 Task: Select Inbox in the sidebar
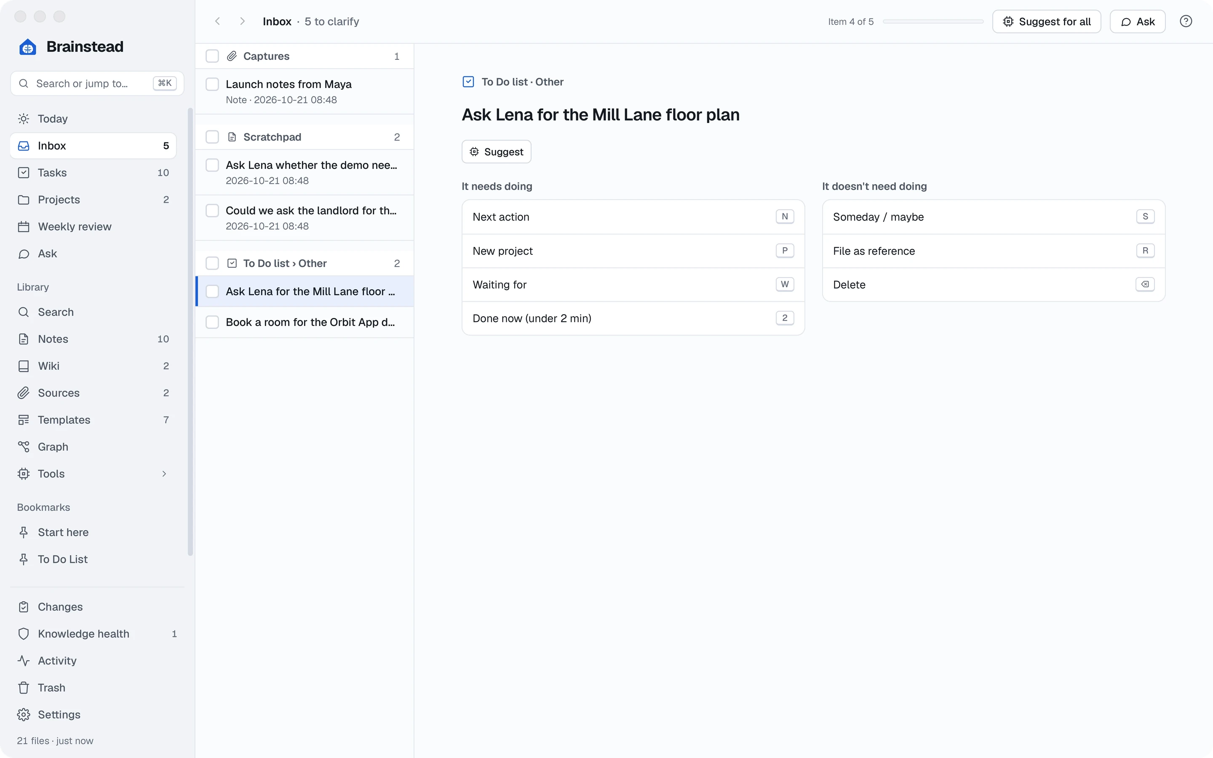pos(93,146)
